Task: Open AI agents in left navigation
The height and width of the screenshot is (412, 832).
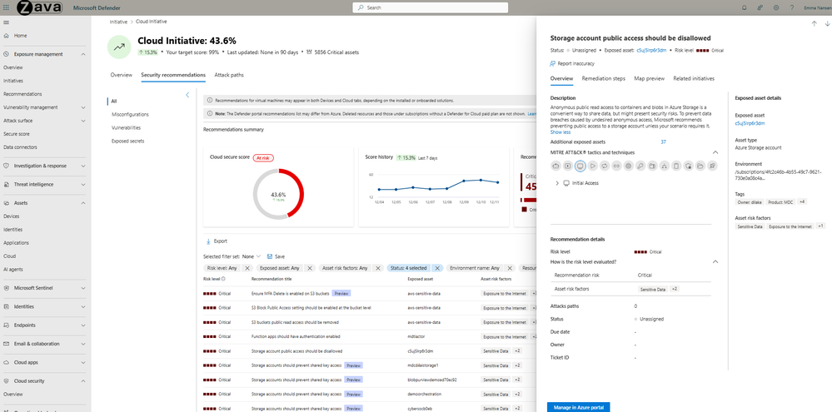Action: pyautogui.click(x=12, y=270)
